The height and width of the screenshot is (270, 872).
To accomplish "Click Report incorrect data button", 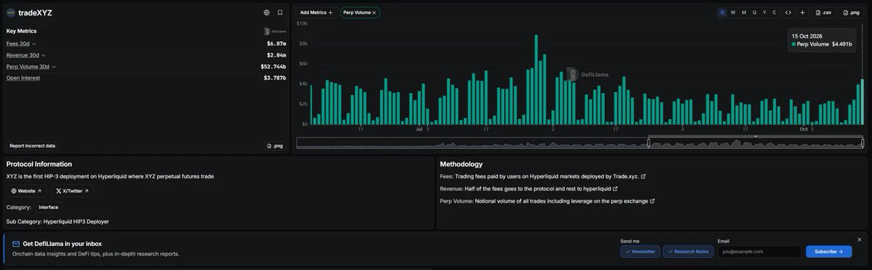I will [x=32, y=146].
